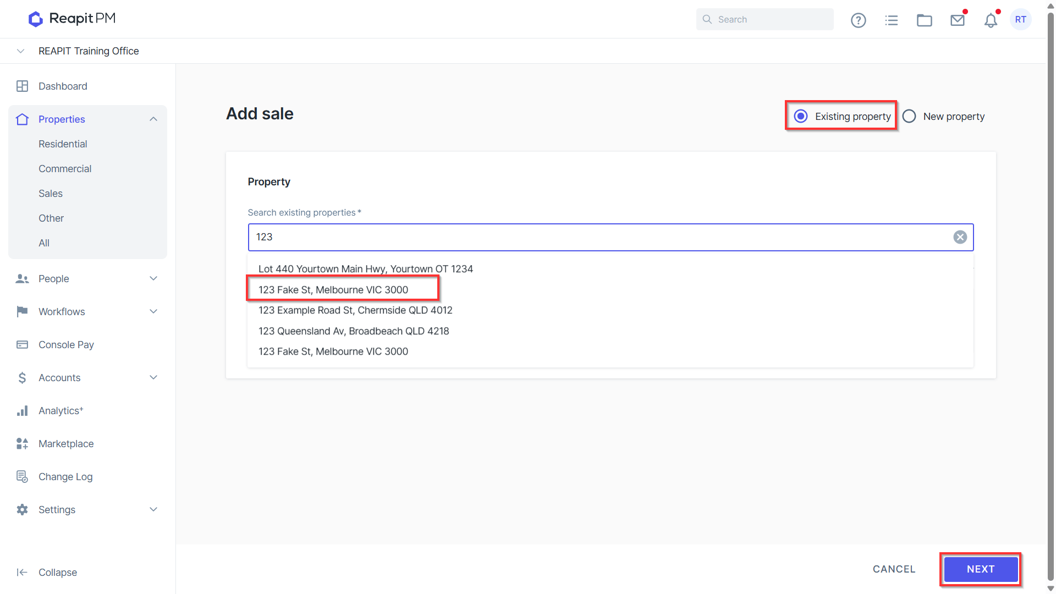
Task: Click the CANCEL button
Action: (x=894, y=569)
